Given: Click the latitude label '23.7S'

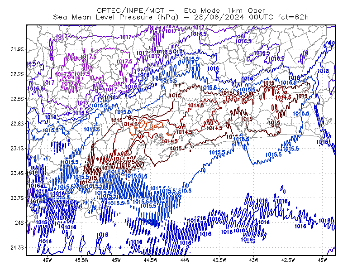Looking at the screenshot, I should point(17,198).
